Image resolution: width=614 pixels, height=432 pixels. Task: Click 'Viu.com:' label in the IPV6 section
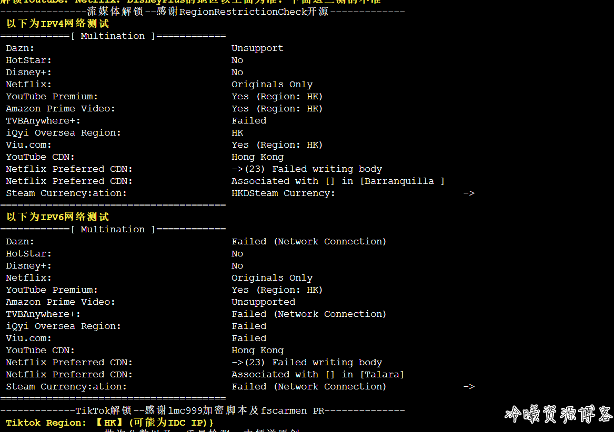coord(28,338)
